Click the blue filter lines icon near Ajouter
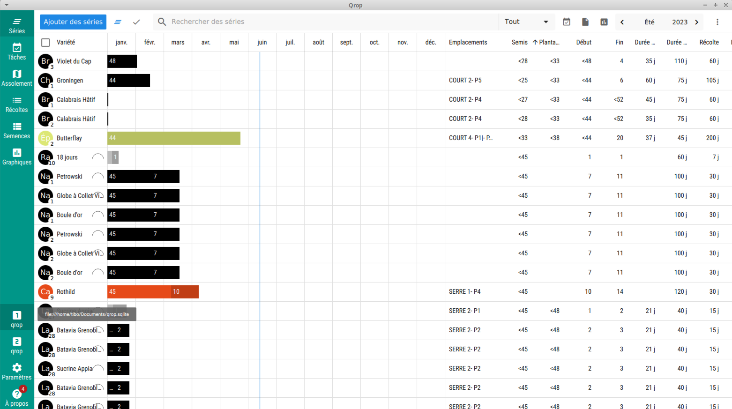The image size is (732, 409). pyautogui.click(x=118, y=22)
